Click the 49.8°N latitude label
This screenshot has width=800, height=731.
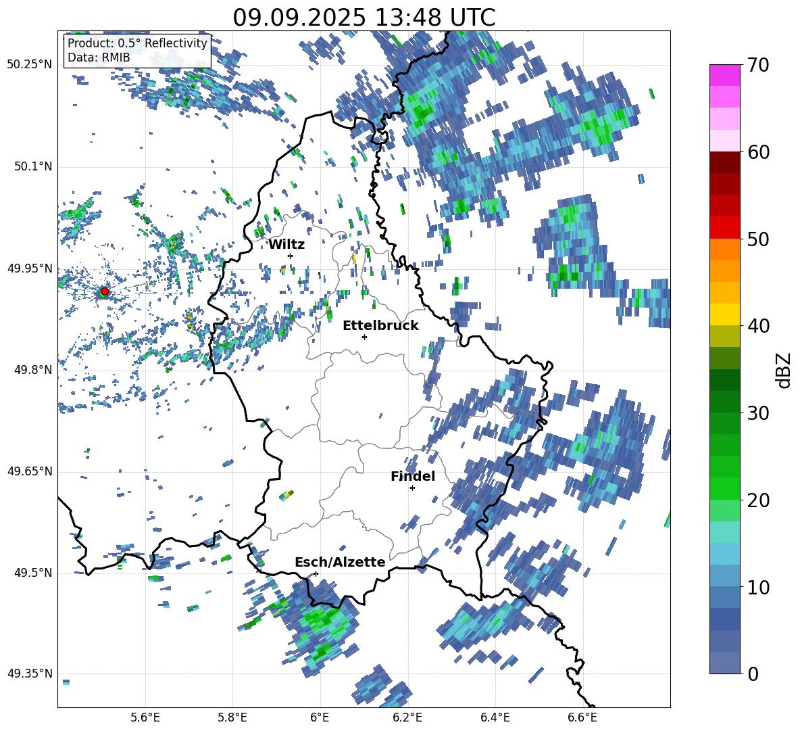point(32,370)
